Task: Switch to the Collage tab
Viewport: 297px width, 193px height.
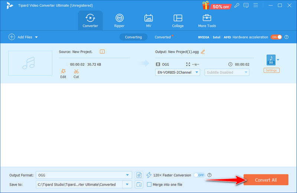Action: point(178,21)
